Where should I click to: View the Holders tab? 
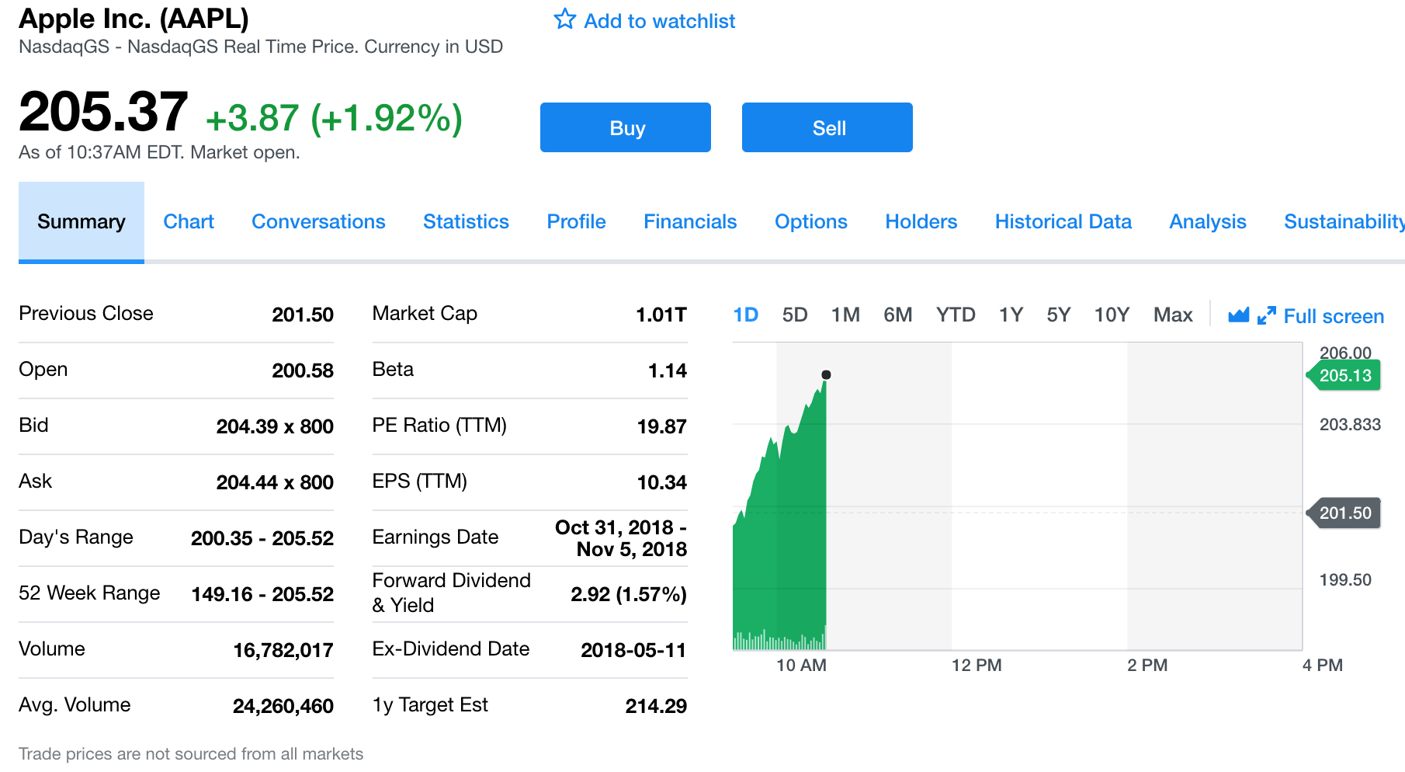tap(921, 222)
